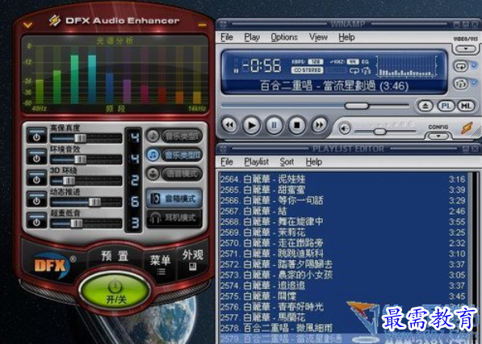The width and height of the screenshot is (482, 344).
Task: Open Winamp Play menu
Action: click(252, 37)
